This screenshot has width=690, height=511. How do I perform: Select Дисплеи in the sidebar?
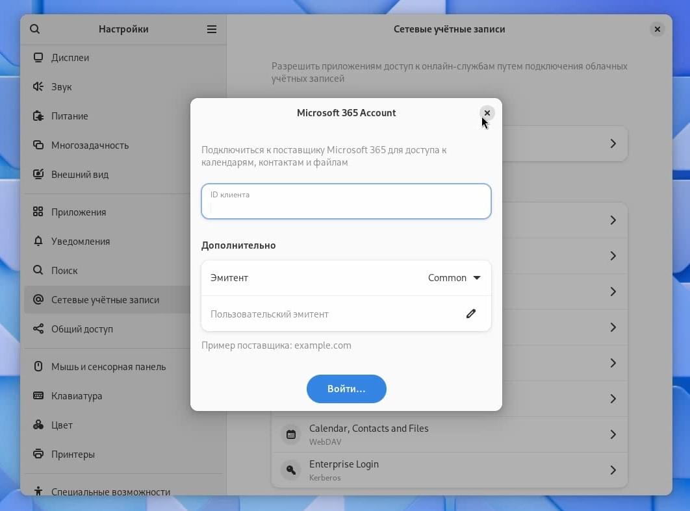tap(123, 58)
